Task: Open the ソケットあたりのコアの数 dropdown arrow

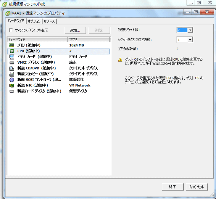Action: 190,40
